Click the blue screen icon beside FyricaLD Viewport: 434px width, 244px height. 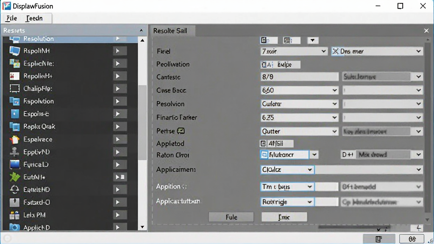[x=14, y=164]
